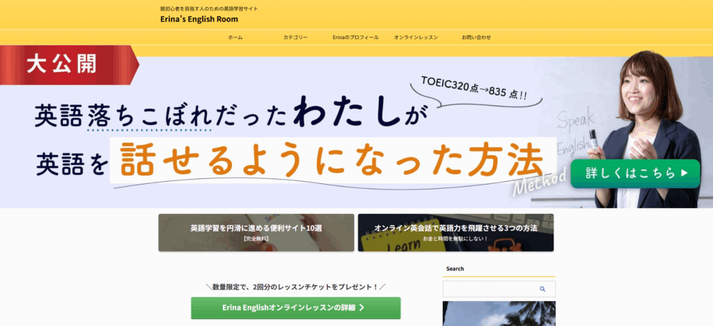713x326 pixels.
Task: Open the 英語学習を円滑に進める便利サイト10選 card
Action: coord(256,232)
